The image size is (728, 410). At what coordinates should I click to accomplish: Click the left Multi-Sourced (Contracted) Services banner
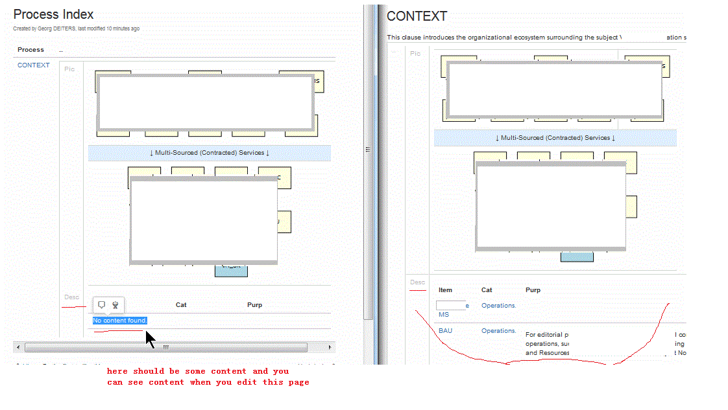click(210, 153)
